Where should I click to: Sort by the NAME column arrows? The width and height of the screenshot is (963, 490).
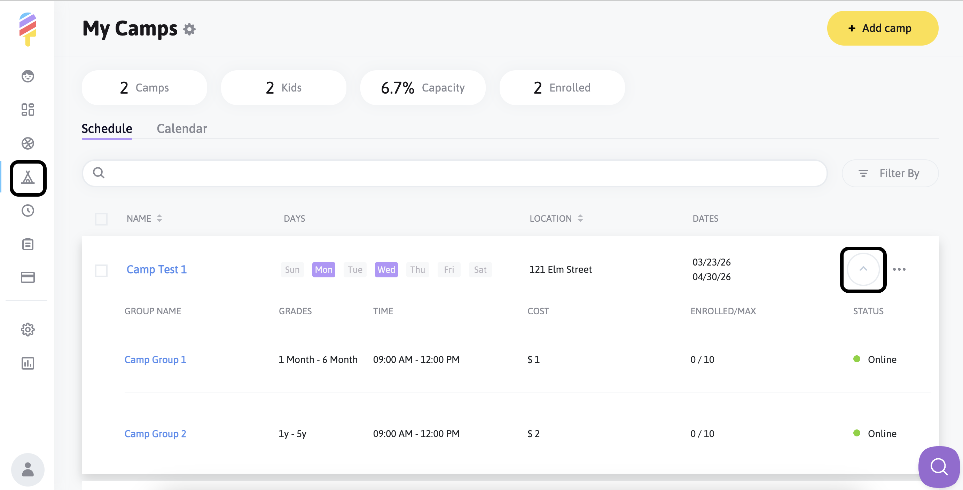pos(159,219)
